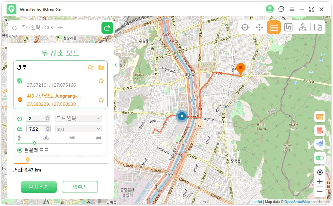The width and height of the screenshot is (333, 206).
Task: Open the feedback chat bubble icon
Action: [281, 9]
